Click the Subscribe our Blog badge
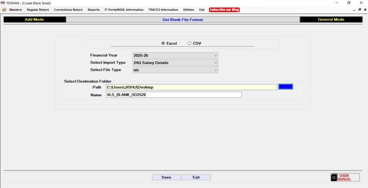Screen dimensions: 368x188 pyautogui.click(x=224, y=10)
